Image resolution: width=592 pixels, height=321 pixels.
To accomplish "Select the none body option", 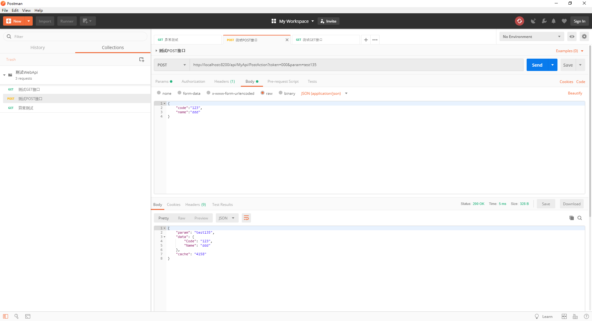I will coord(159,93).
